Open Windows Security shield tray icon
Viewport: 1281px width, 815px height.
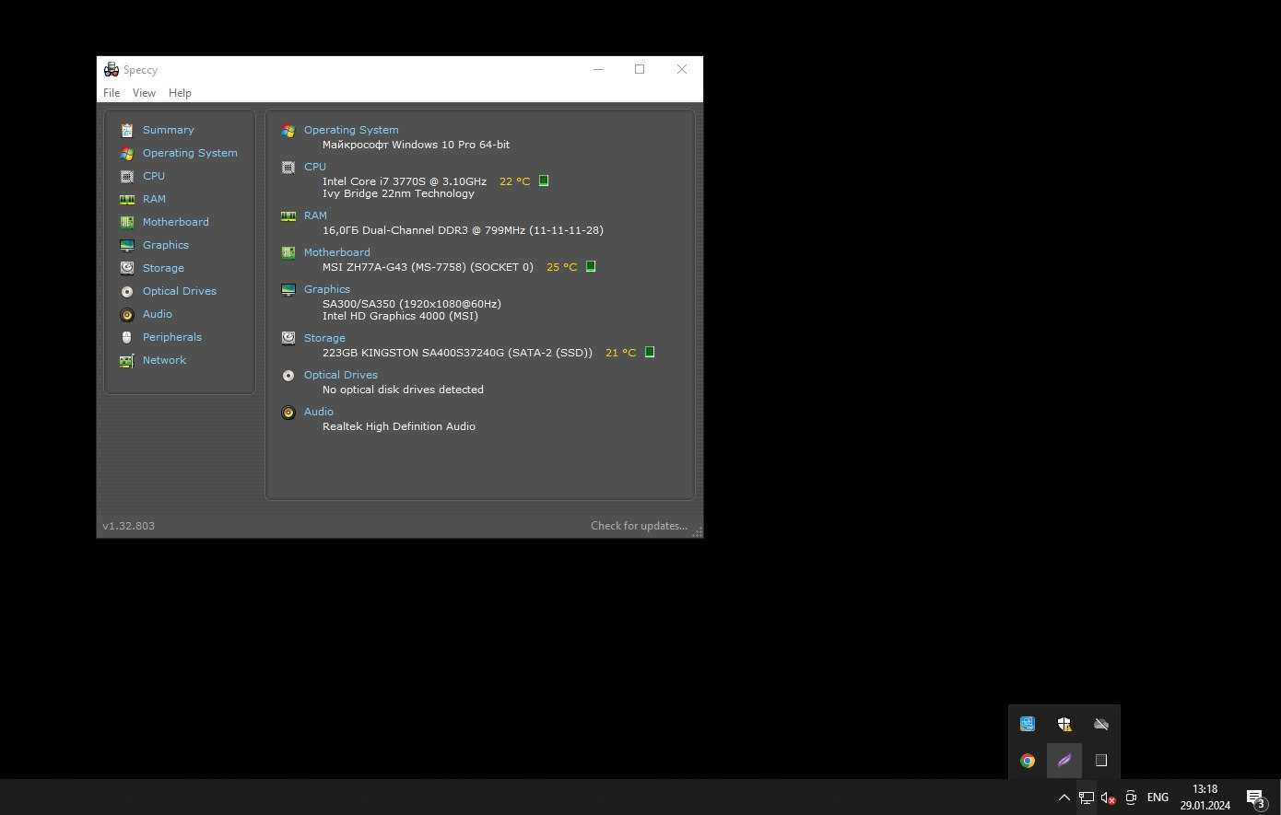tap(1064, 724)
